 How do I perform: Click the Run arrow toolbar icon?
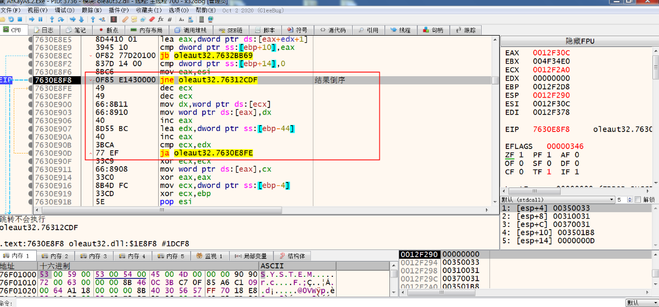[32, 19]
